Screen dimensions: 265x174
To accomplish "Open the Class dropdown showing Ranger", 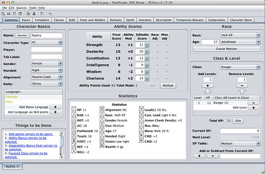I will 240,67.
